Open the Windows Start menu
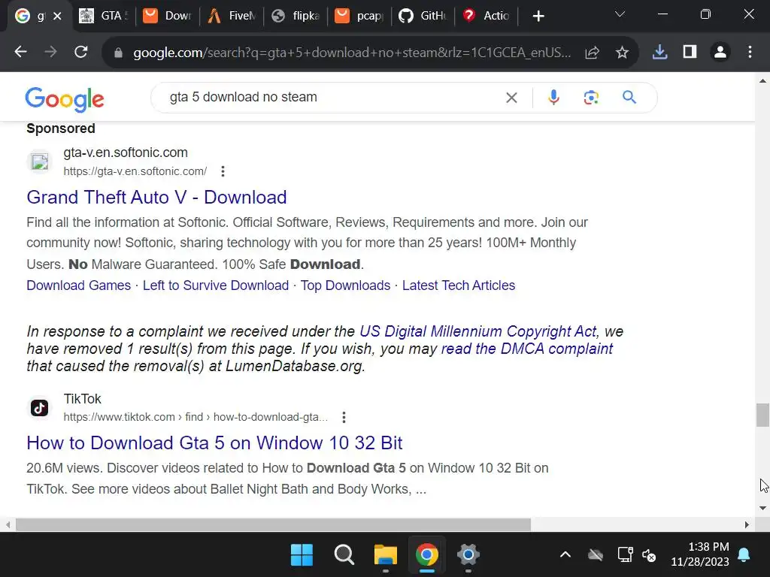770x577 pixels. point(302,555)
